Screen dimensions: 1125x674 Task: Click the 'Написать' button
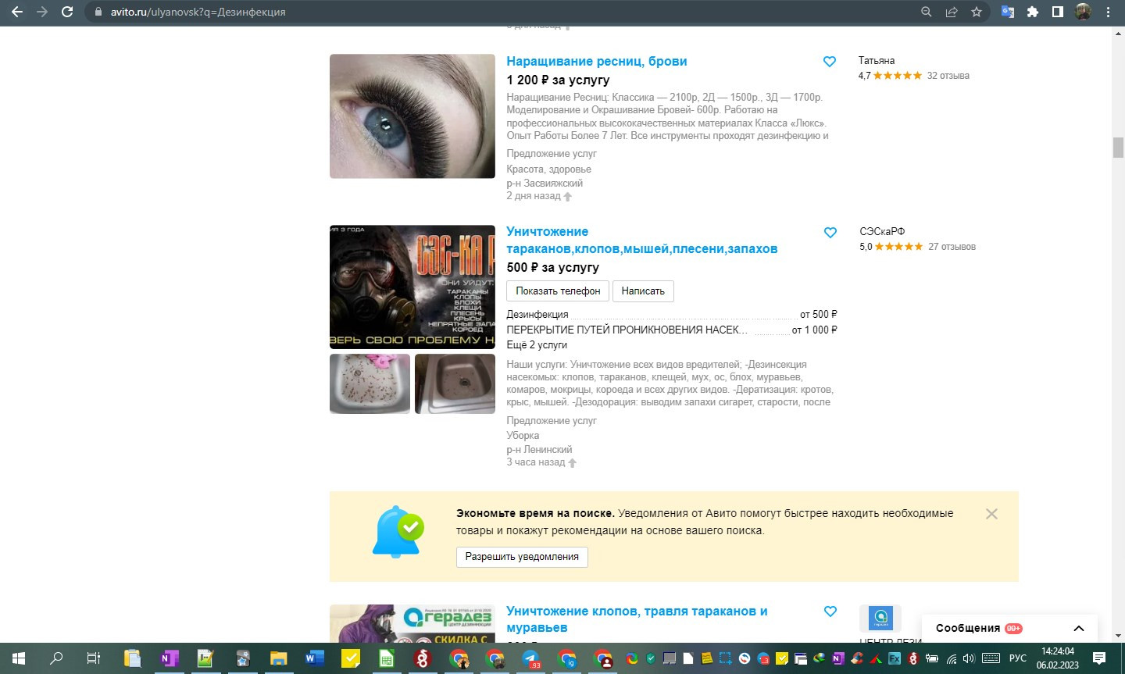(x=643, y=291)
